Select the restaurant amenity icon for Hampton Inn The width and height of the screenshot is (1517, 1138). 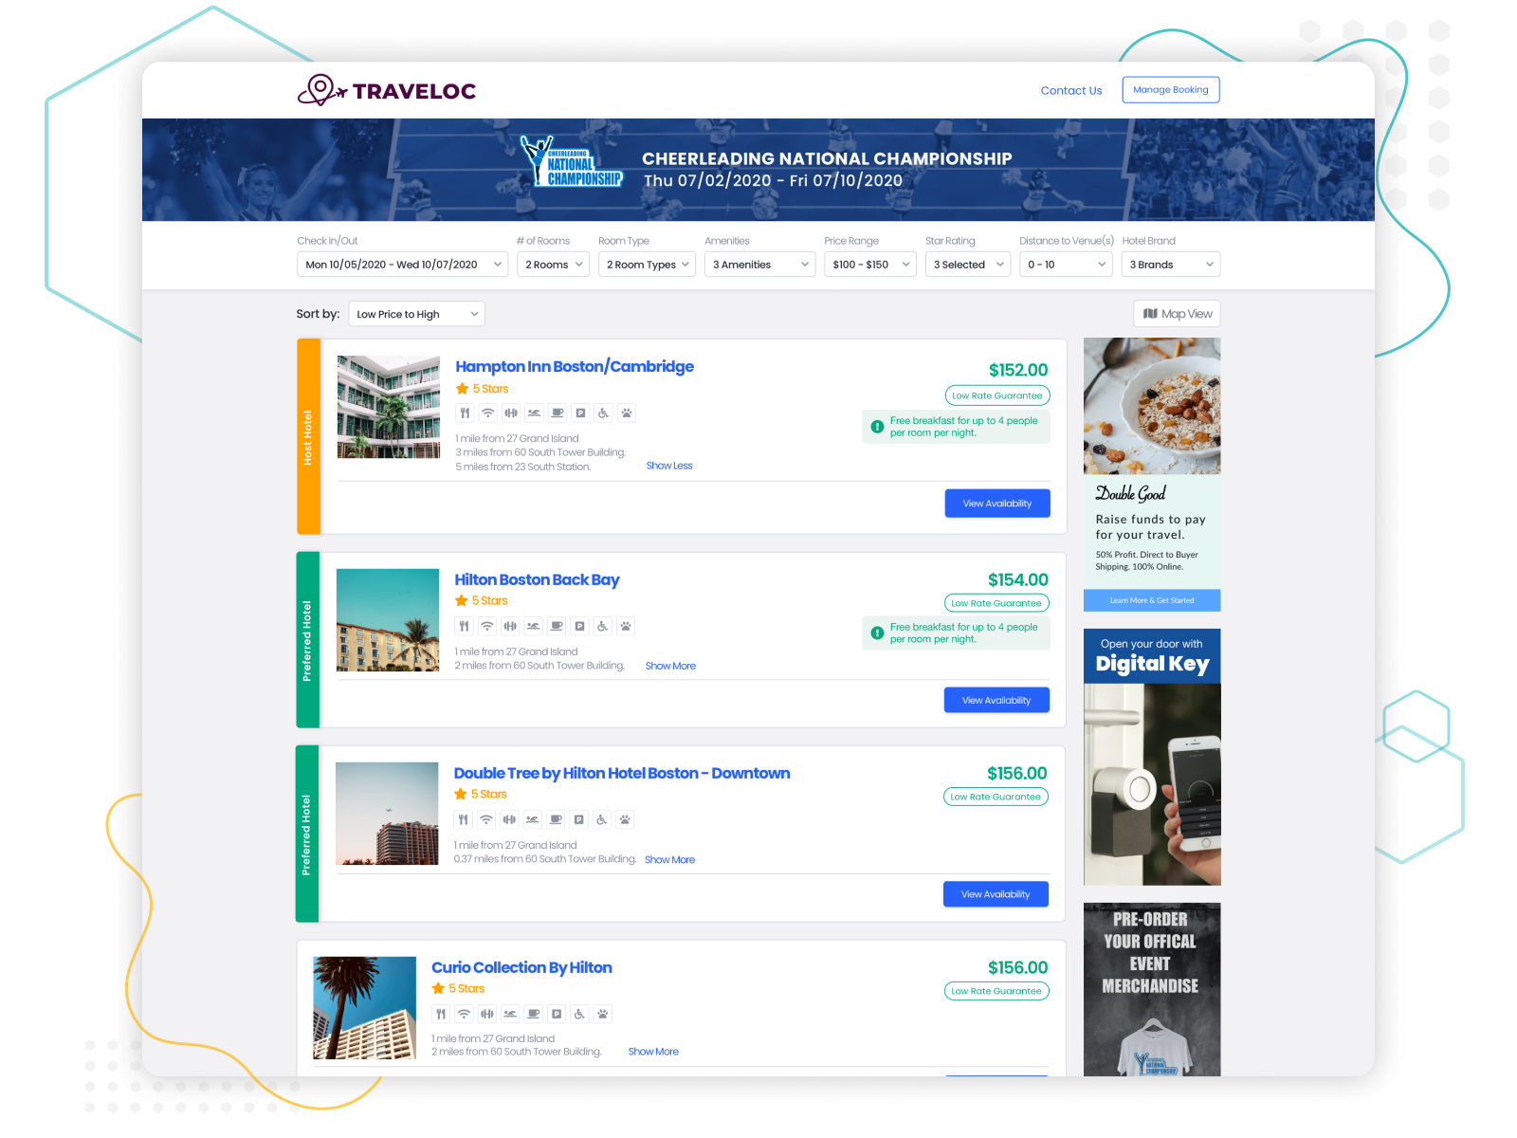(x=465, y=413)
